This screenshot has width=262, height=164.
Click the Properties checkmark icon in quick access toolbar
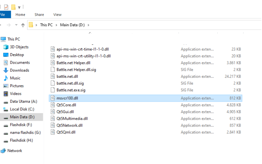point(6,7)
